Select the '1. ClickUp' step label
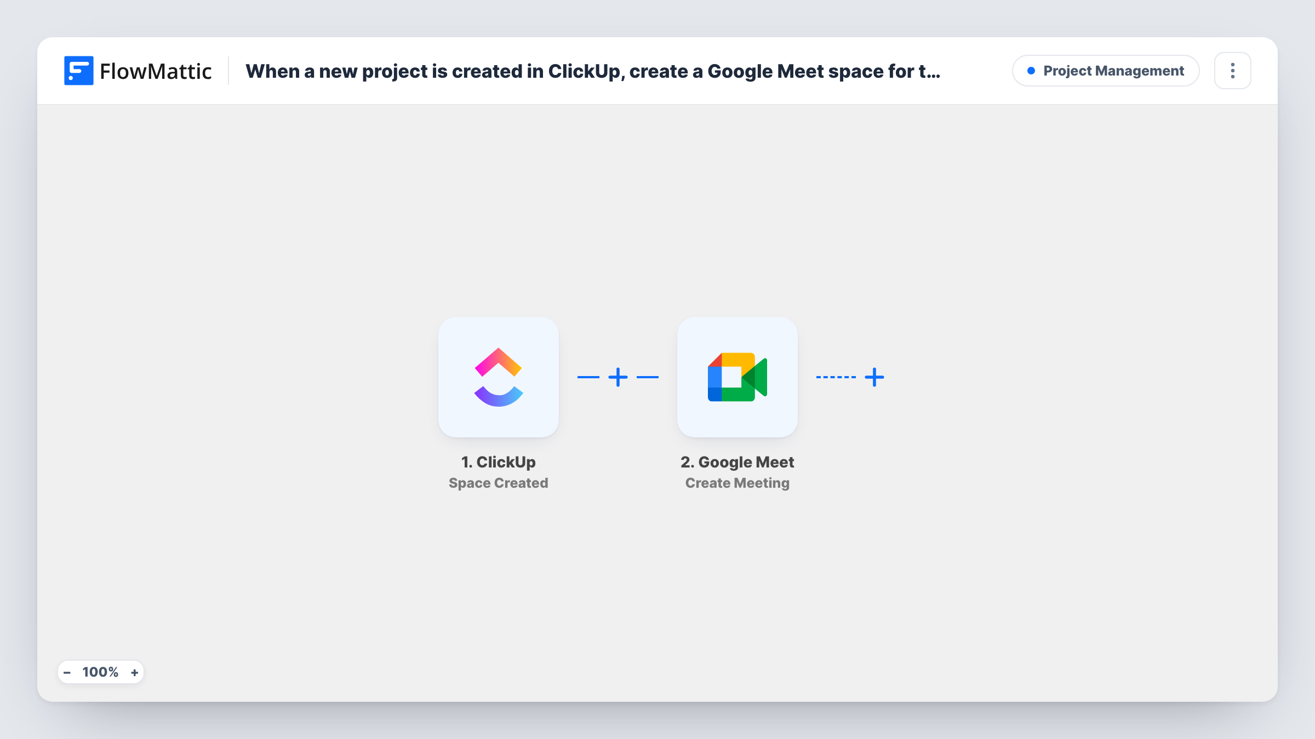 [x=499, y=462]
